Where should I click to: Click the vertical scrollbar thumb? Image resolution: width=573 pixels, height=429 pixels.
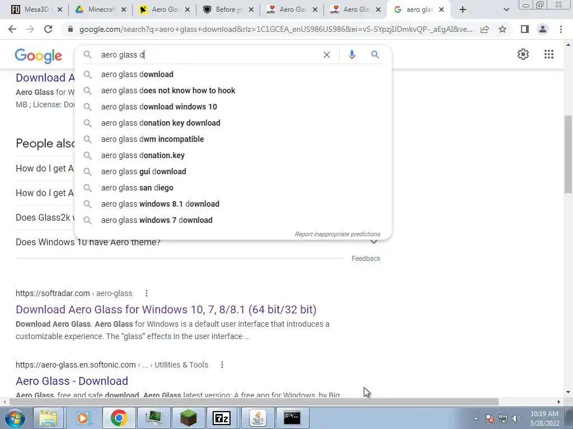coord(568,154)
